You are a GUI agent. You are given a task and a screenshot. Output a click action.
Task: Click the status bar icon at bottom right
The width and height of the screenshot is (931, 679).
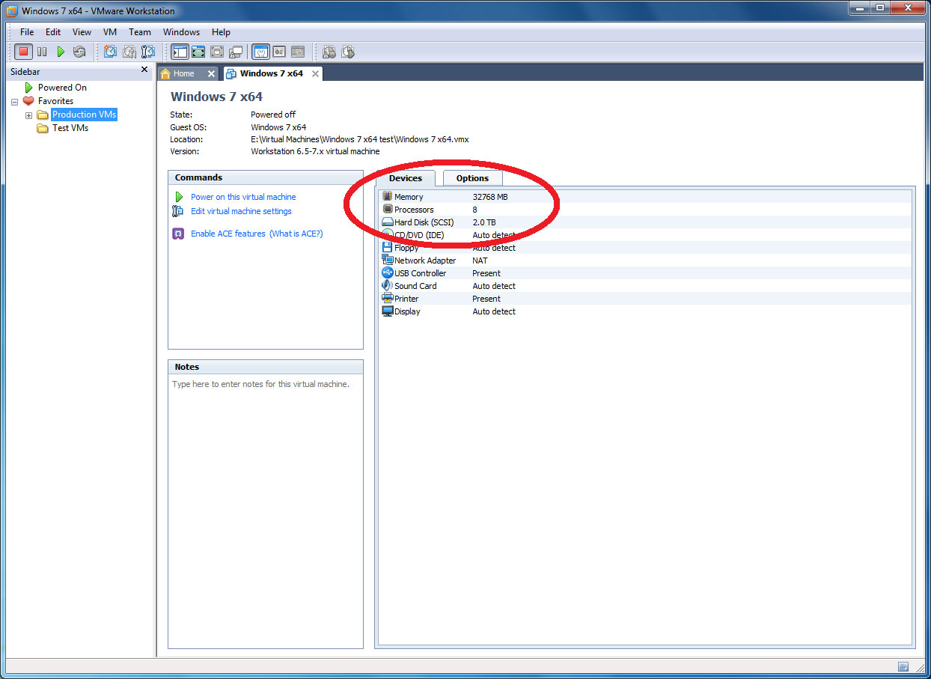point(903,666)
